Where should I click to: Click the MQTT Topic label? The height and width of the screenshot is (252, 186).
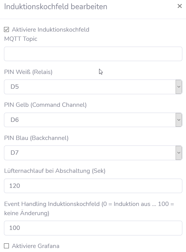pos(21,39)
